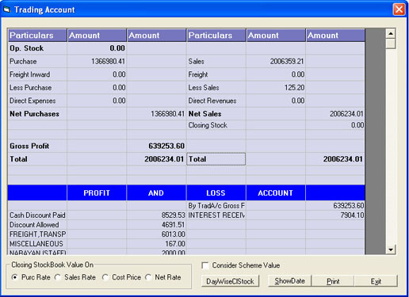
Task: Click the left-side Total label
Action: tap(18, 159)
